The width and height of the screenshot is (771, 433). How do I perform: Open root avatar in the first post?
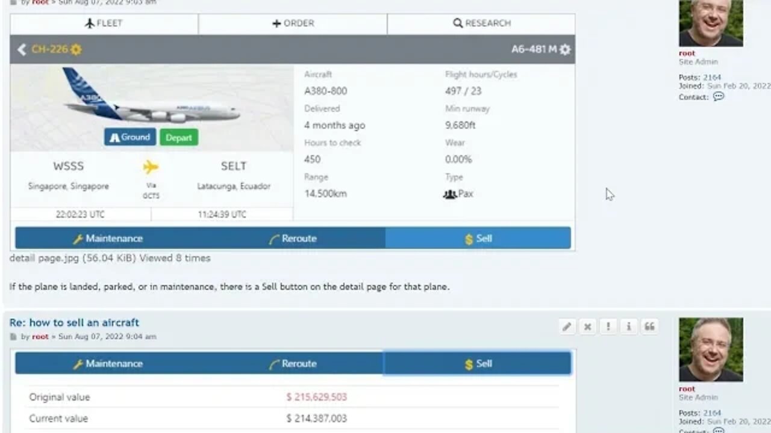click(711, 23)
